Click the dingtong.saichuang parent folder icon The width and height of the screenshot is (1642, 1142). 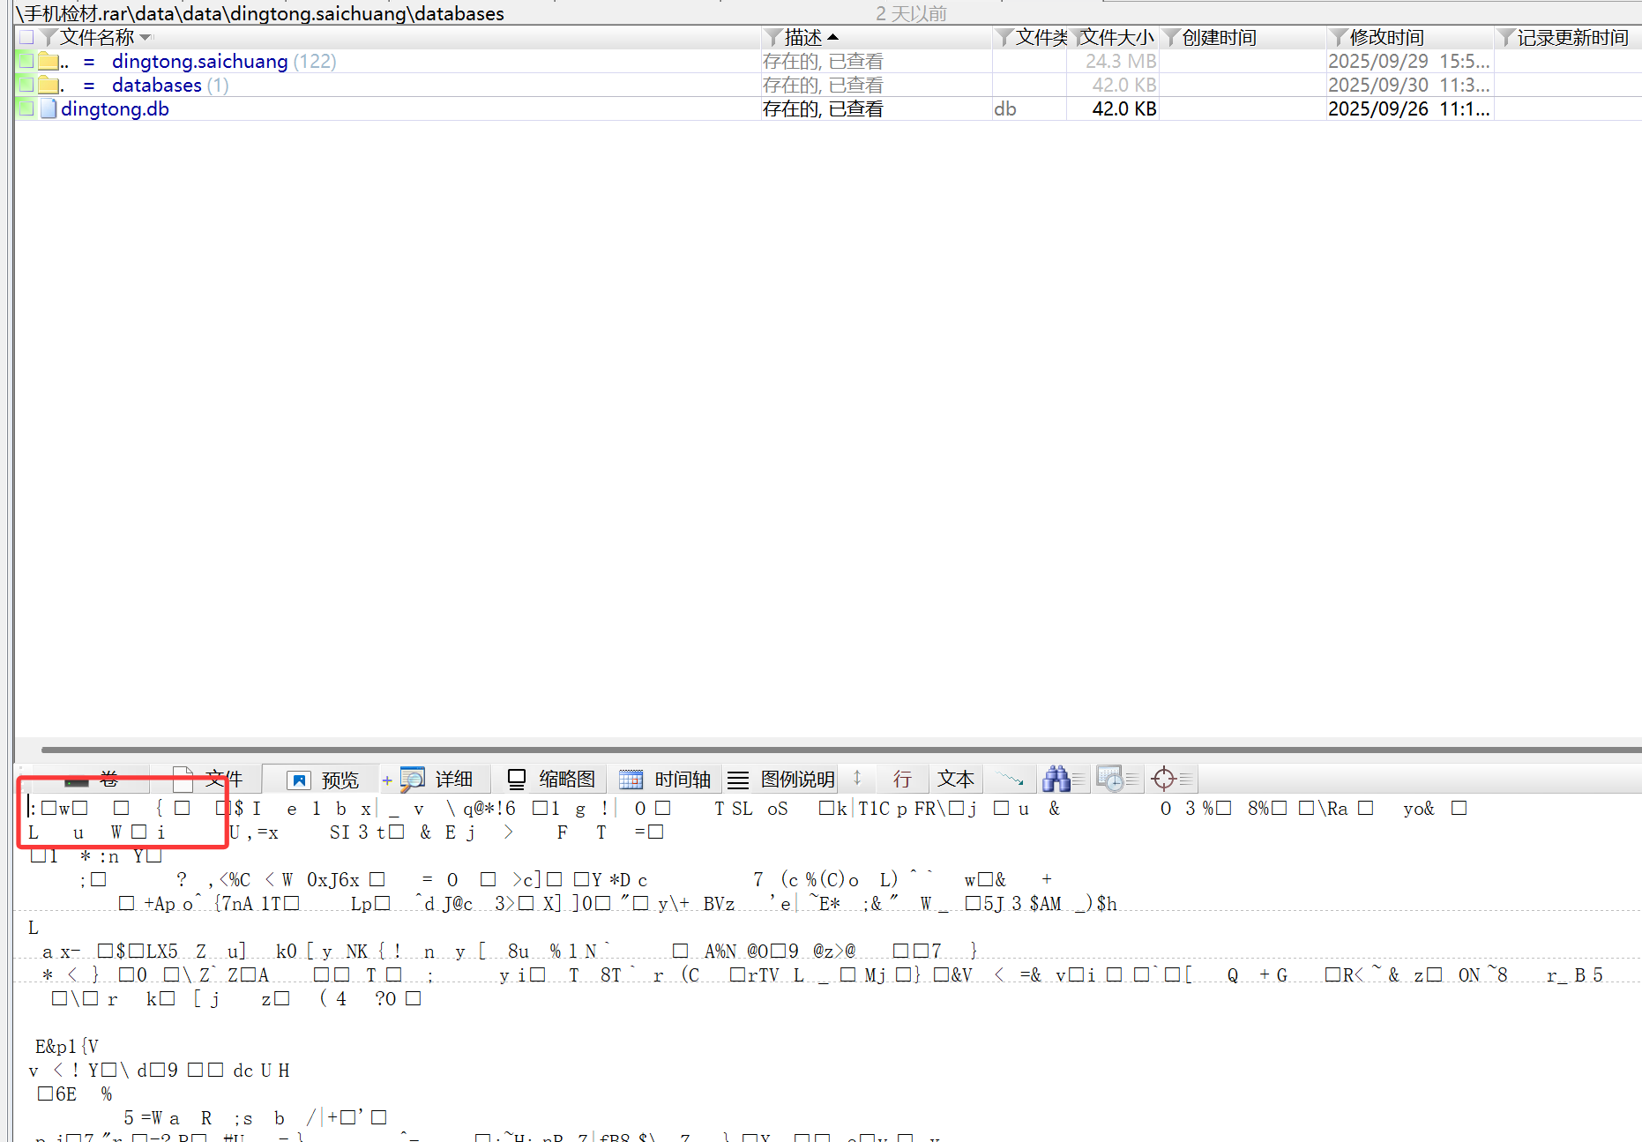[x=49, y=62]
